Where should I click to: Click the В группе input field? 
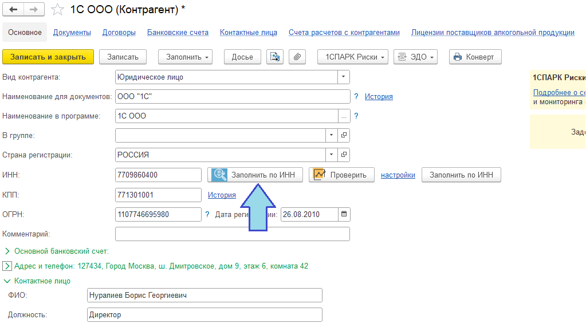[221, 135]
